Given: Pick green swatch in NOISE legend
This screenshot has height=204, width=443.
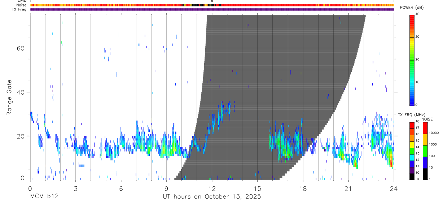Looking at the screenshot, I should tap(425, 151).
